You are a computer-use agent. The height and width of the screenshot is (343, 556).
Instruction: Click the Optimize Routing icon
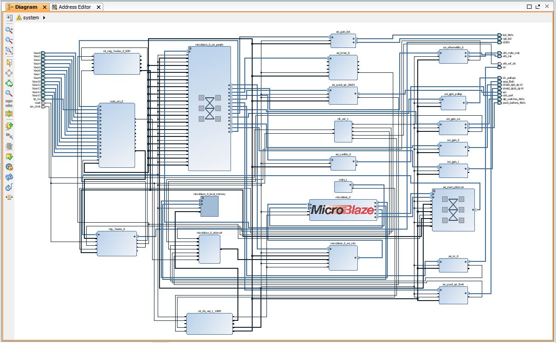pyautogui.click(x=9, y=188)
